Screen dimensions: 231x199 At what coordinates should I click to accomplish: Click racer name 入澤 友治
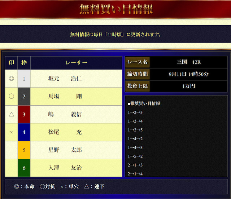pyautogui.click(x=65, y=168)
